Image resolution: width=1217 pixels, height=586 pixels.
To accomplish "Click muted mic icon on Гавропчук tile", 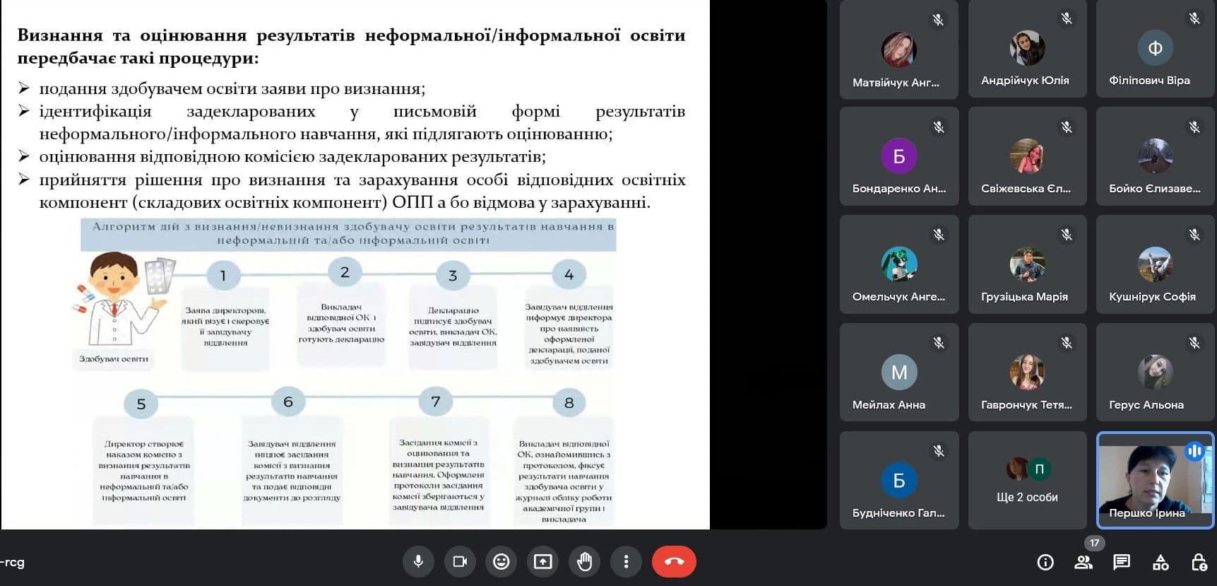I will click(1067, 343).
